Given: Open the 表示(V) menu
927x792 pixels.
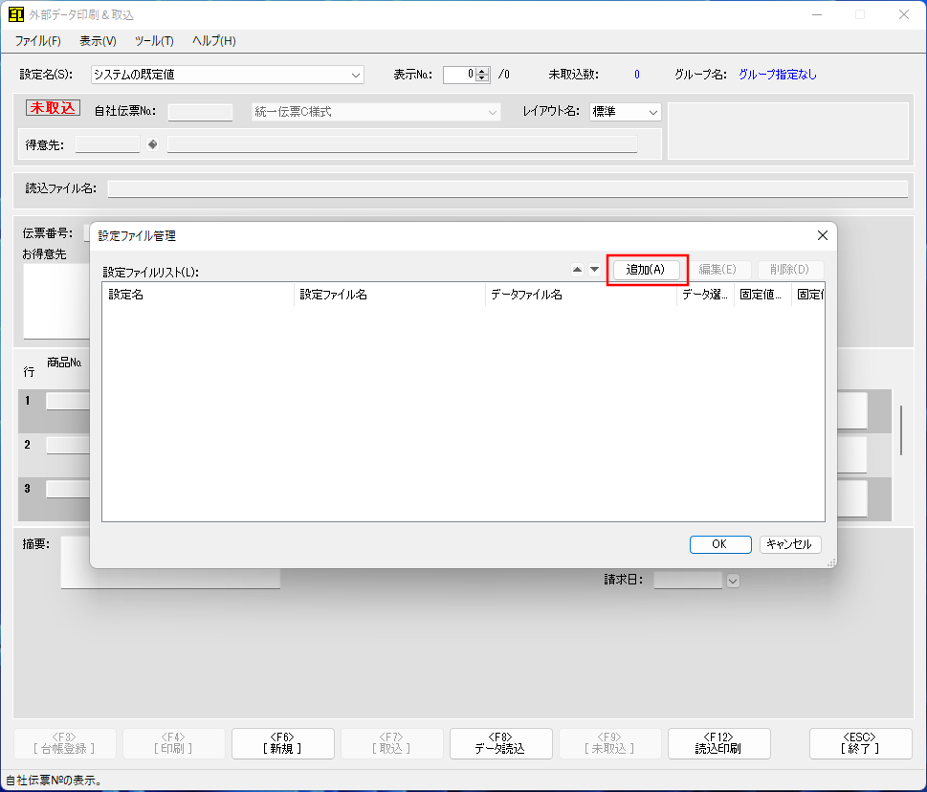Looking at the screenshot, I should click(x=99, y=41).
